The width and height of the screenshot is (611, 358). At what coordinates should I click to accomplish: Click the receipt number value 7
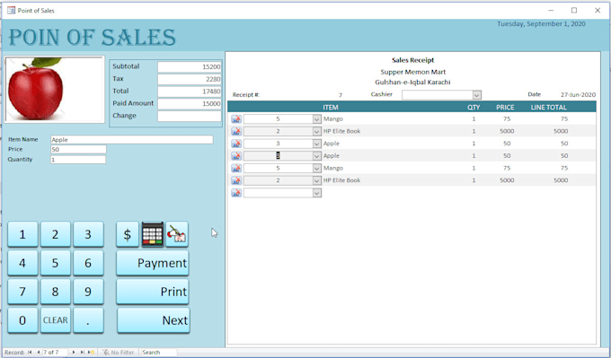pyautogui.click(x=341, y=95)
